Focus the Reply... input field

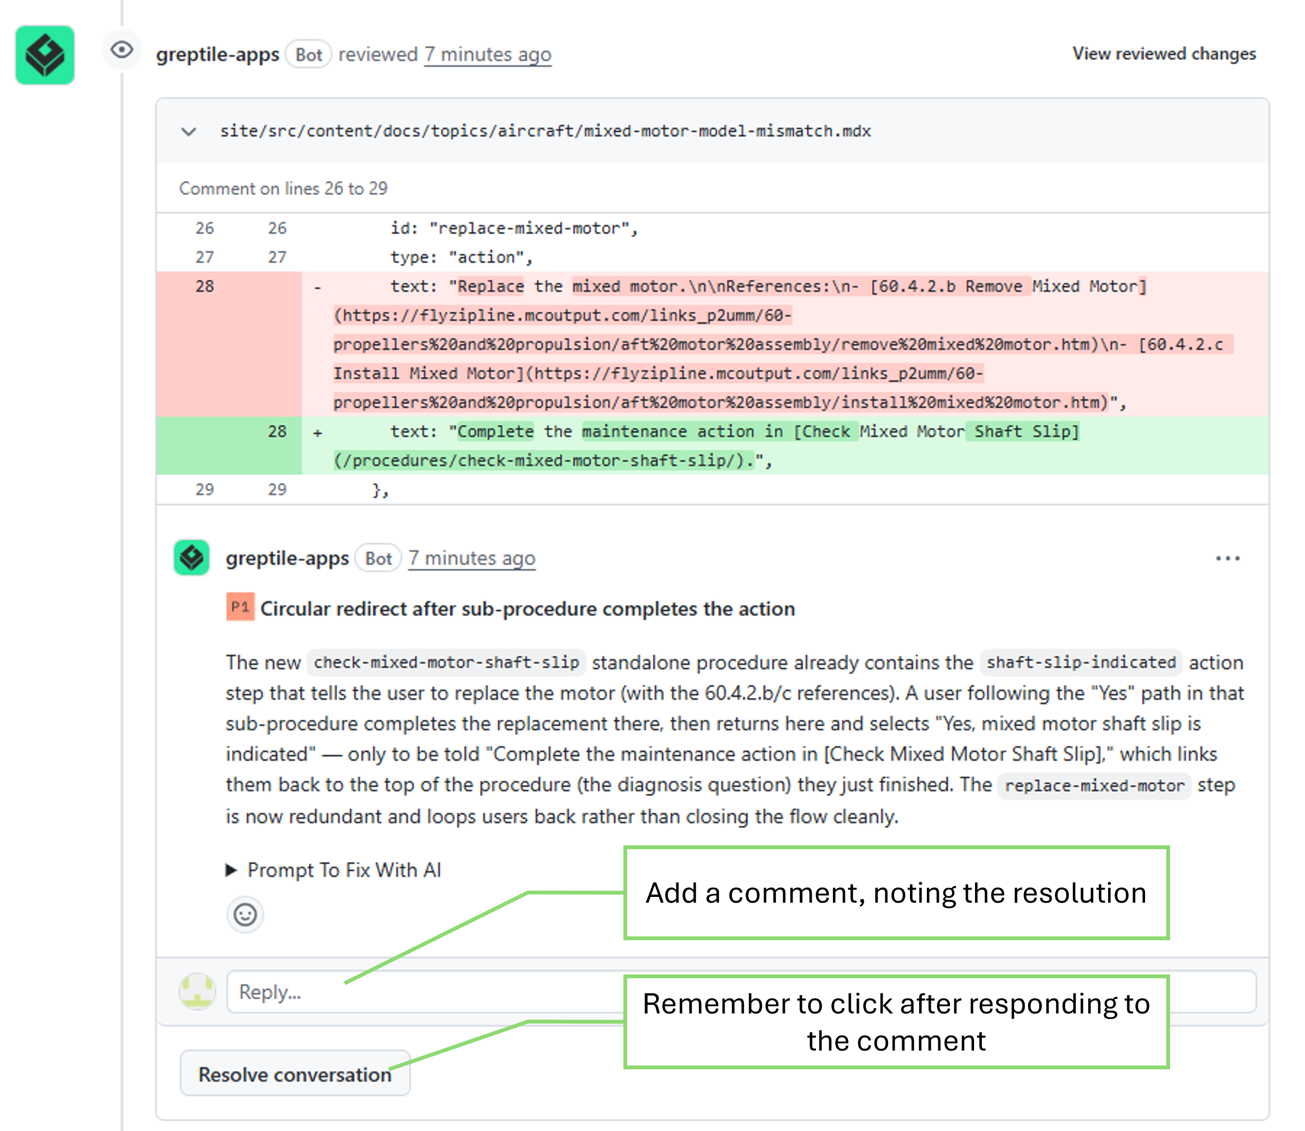tap(741, 991)
